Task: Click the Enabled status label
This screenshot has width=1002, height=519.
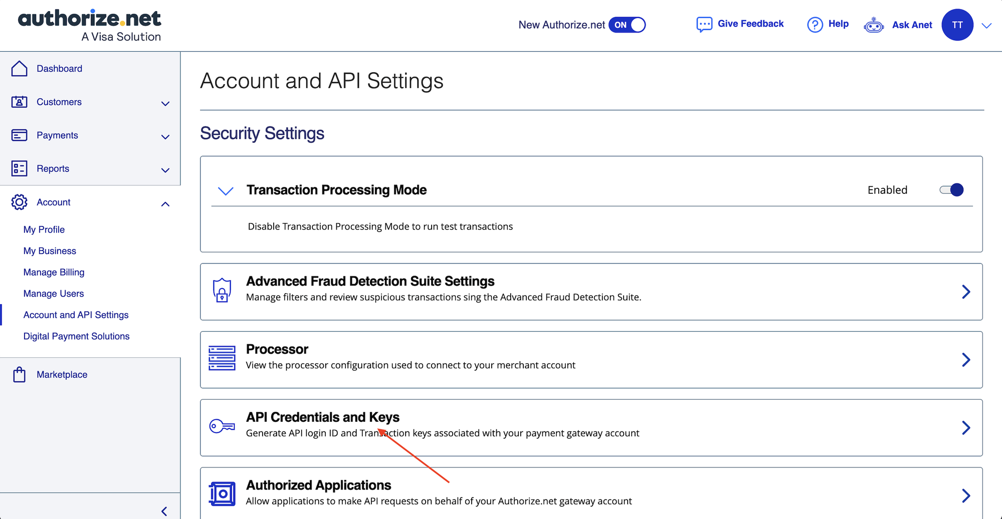Action: 887,190
